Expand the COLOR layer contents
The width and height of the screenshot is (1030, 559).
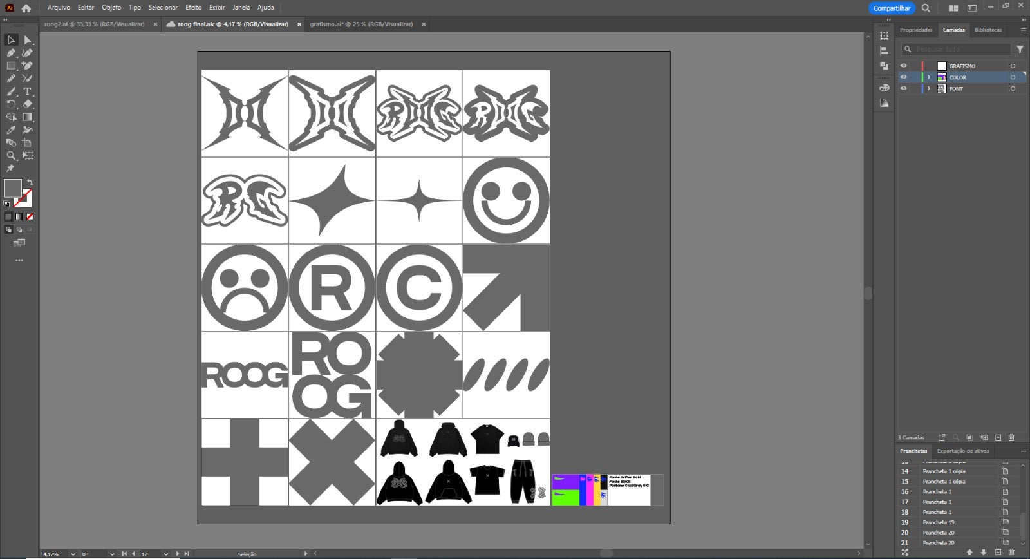(x=928, y=77)
